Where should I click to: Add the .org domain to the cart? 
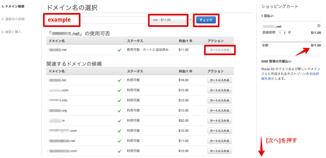[220, 111]
